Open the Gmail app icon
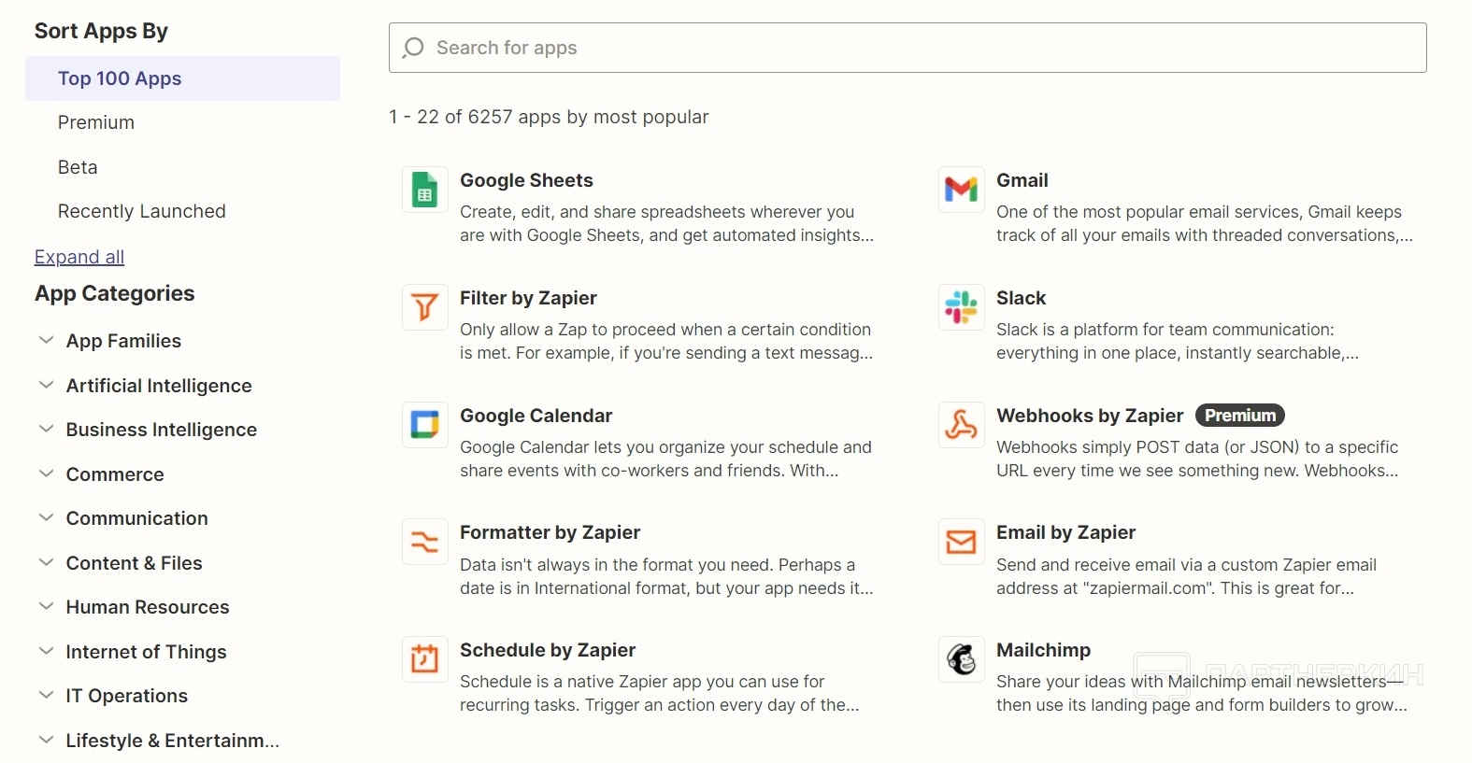The image size is (1472, 763). 961,191
